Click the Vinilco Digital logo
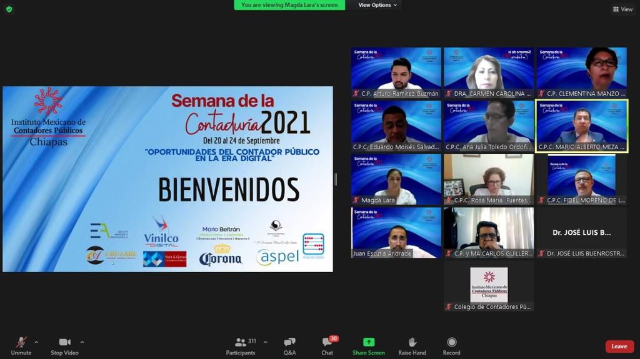640x359 pixels. click(161, 232)
